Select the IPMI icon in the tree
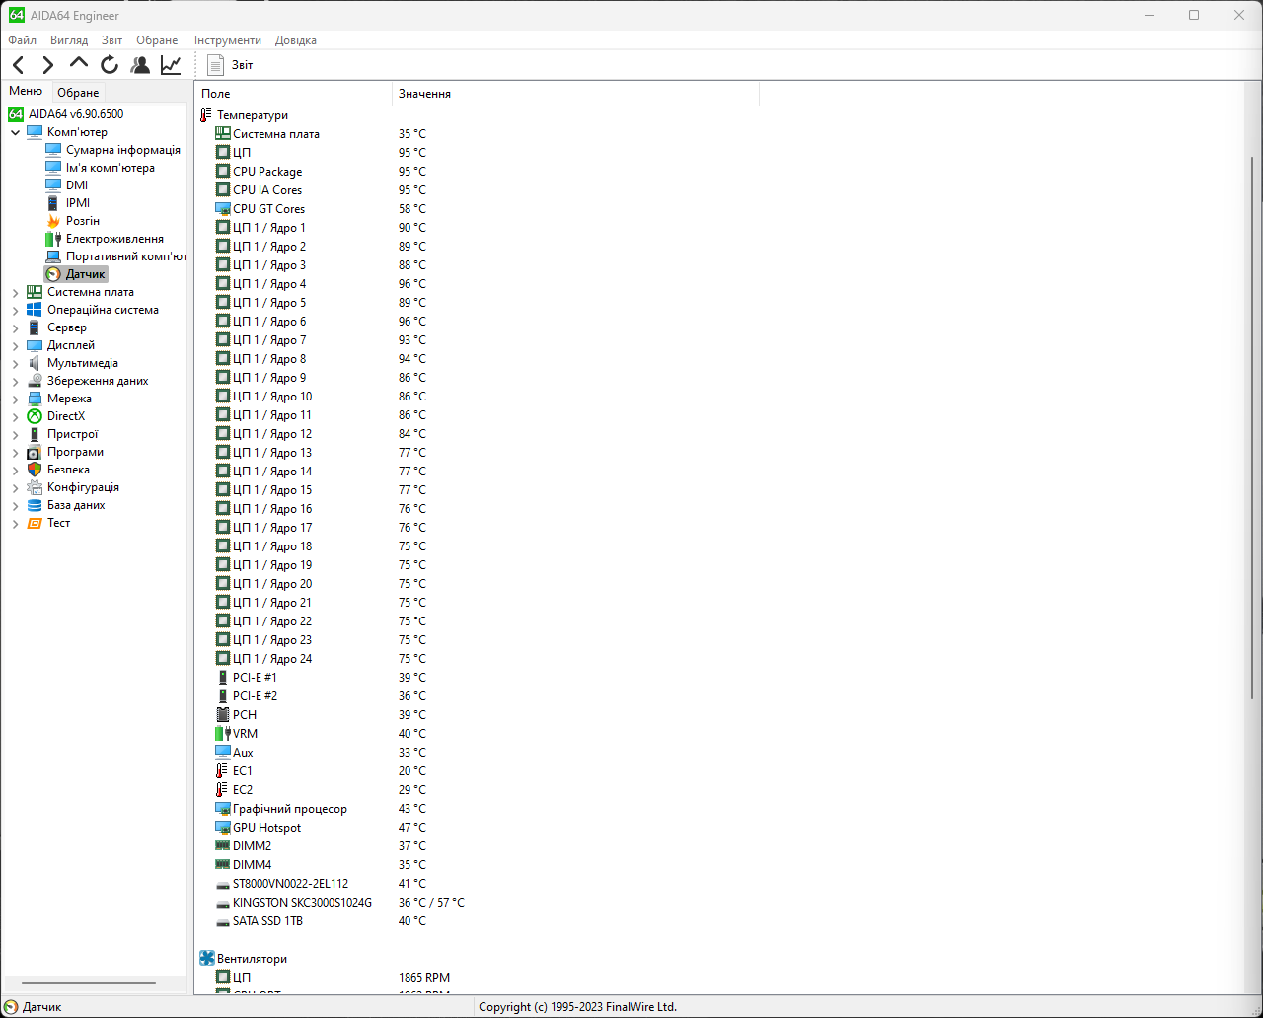This screenshot has width=1263, height=1018. coord(53,203)
